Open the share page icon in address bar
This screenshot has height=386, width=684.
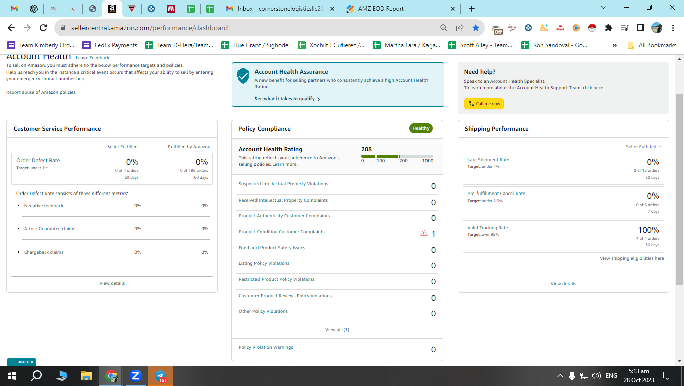click(x=459, y=28)
